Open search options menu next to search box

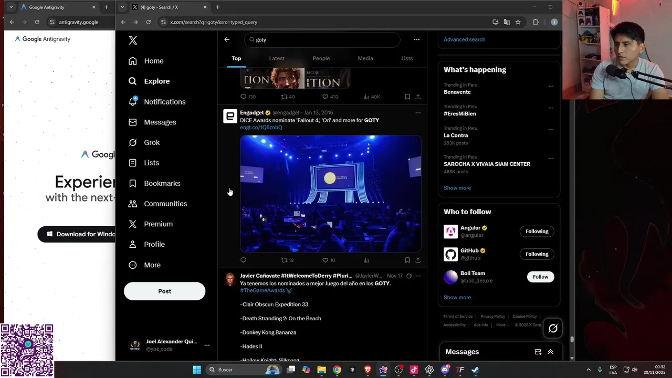[416, 39]
